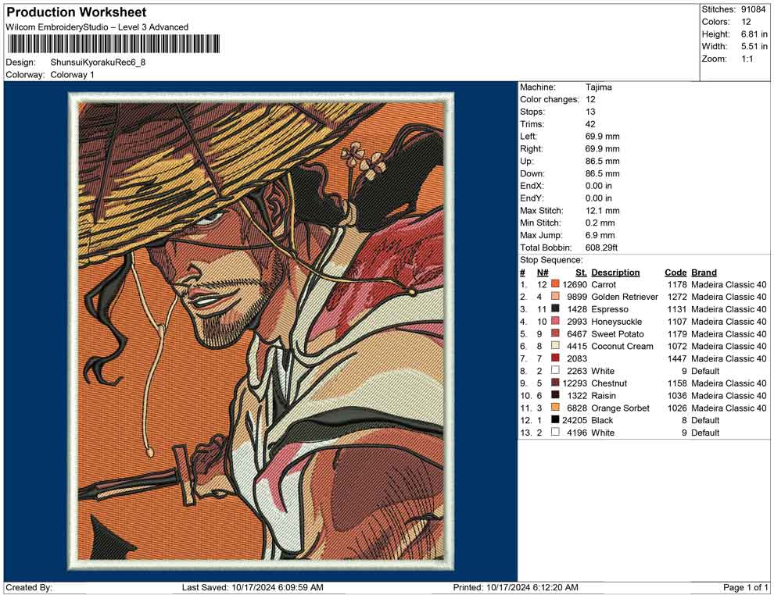This screenshot has height=595, width=774.
Task: Click the Up value 86.5 mm
Action: tap(602, 161)
